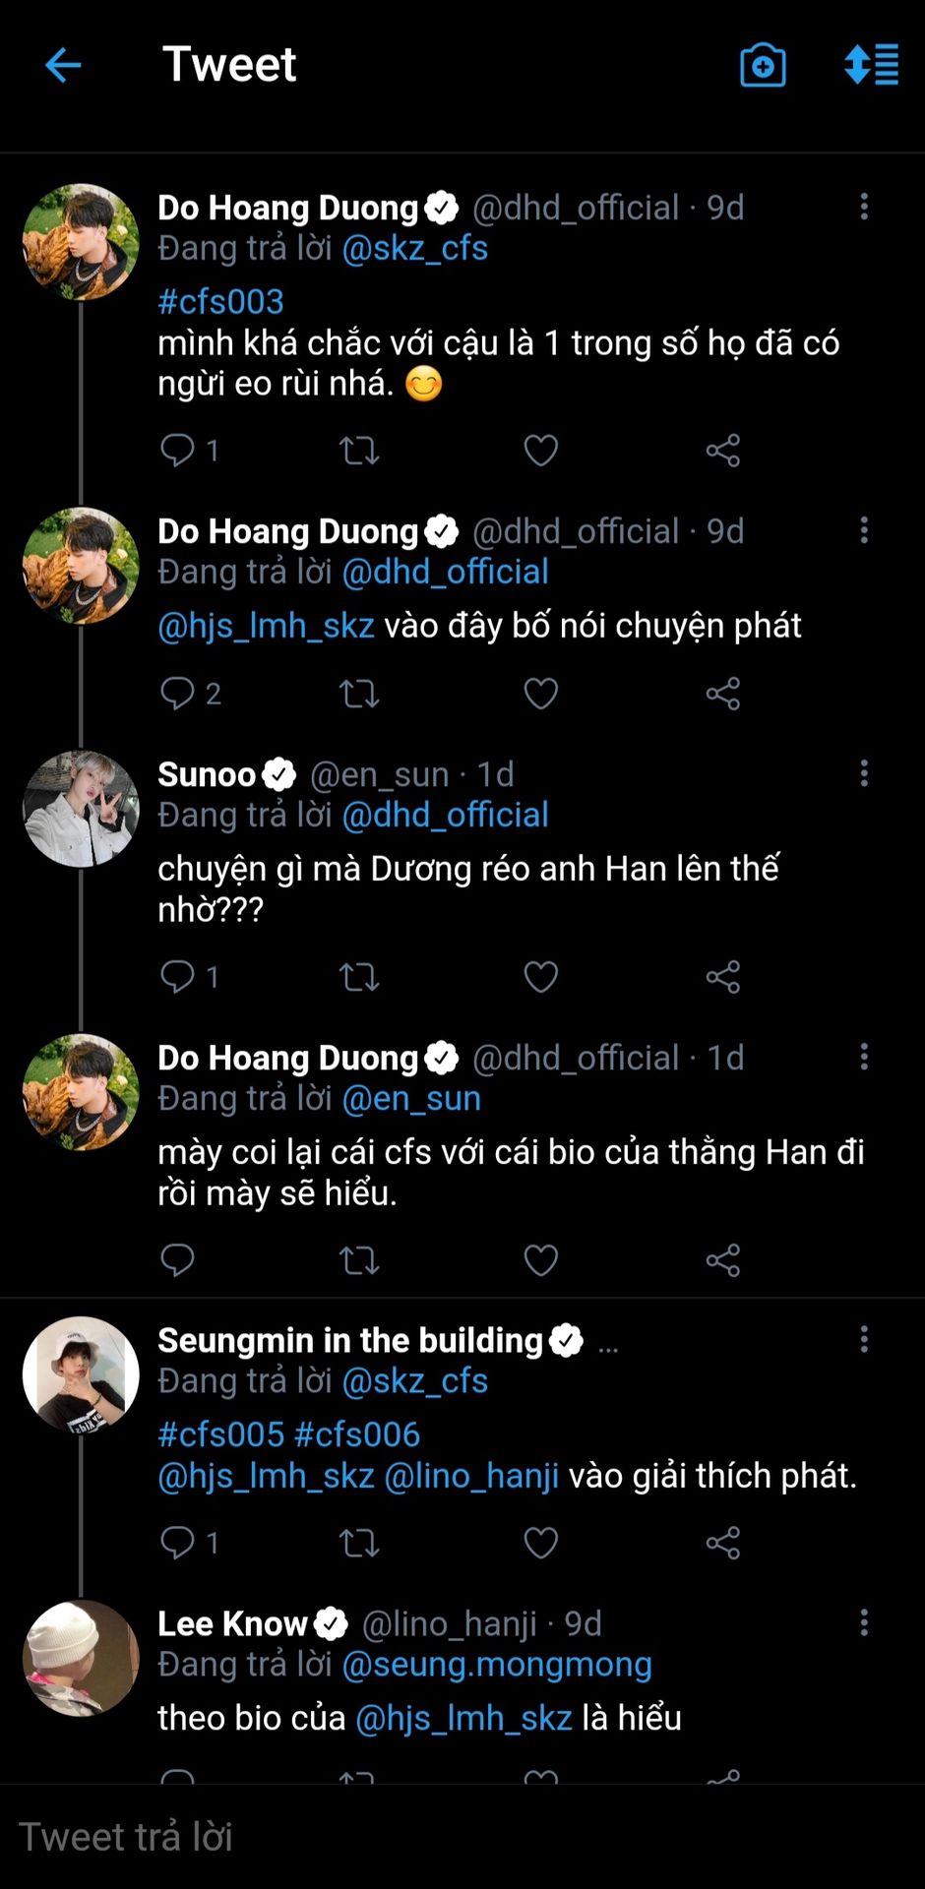Open more options on Lee Know's tweet
This screenshot has width=925, height=1889.
click(864, 1622)
